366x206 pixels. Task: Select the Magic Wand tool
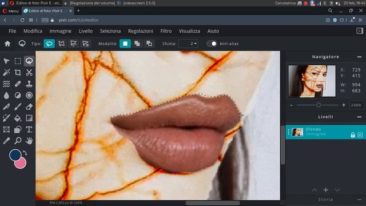[x=6, y=73]
